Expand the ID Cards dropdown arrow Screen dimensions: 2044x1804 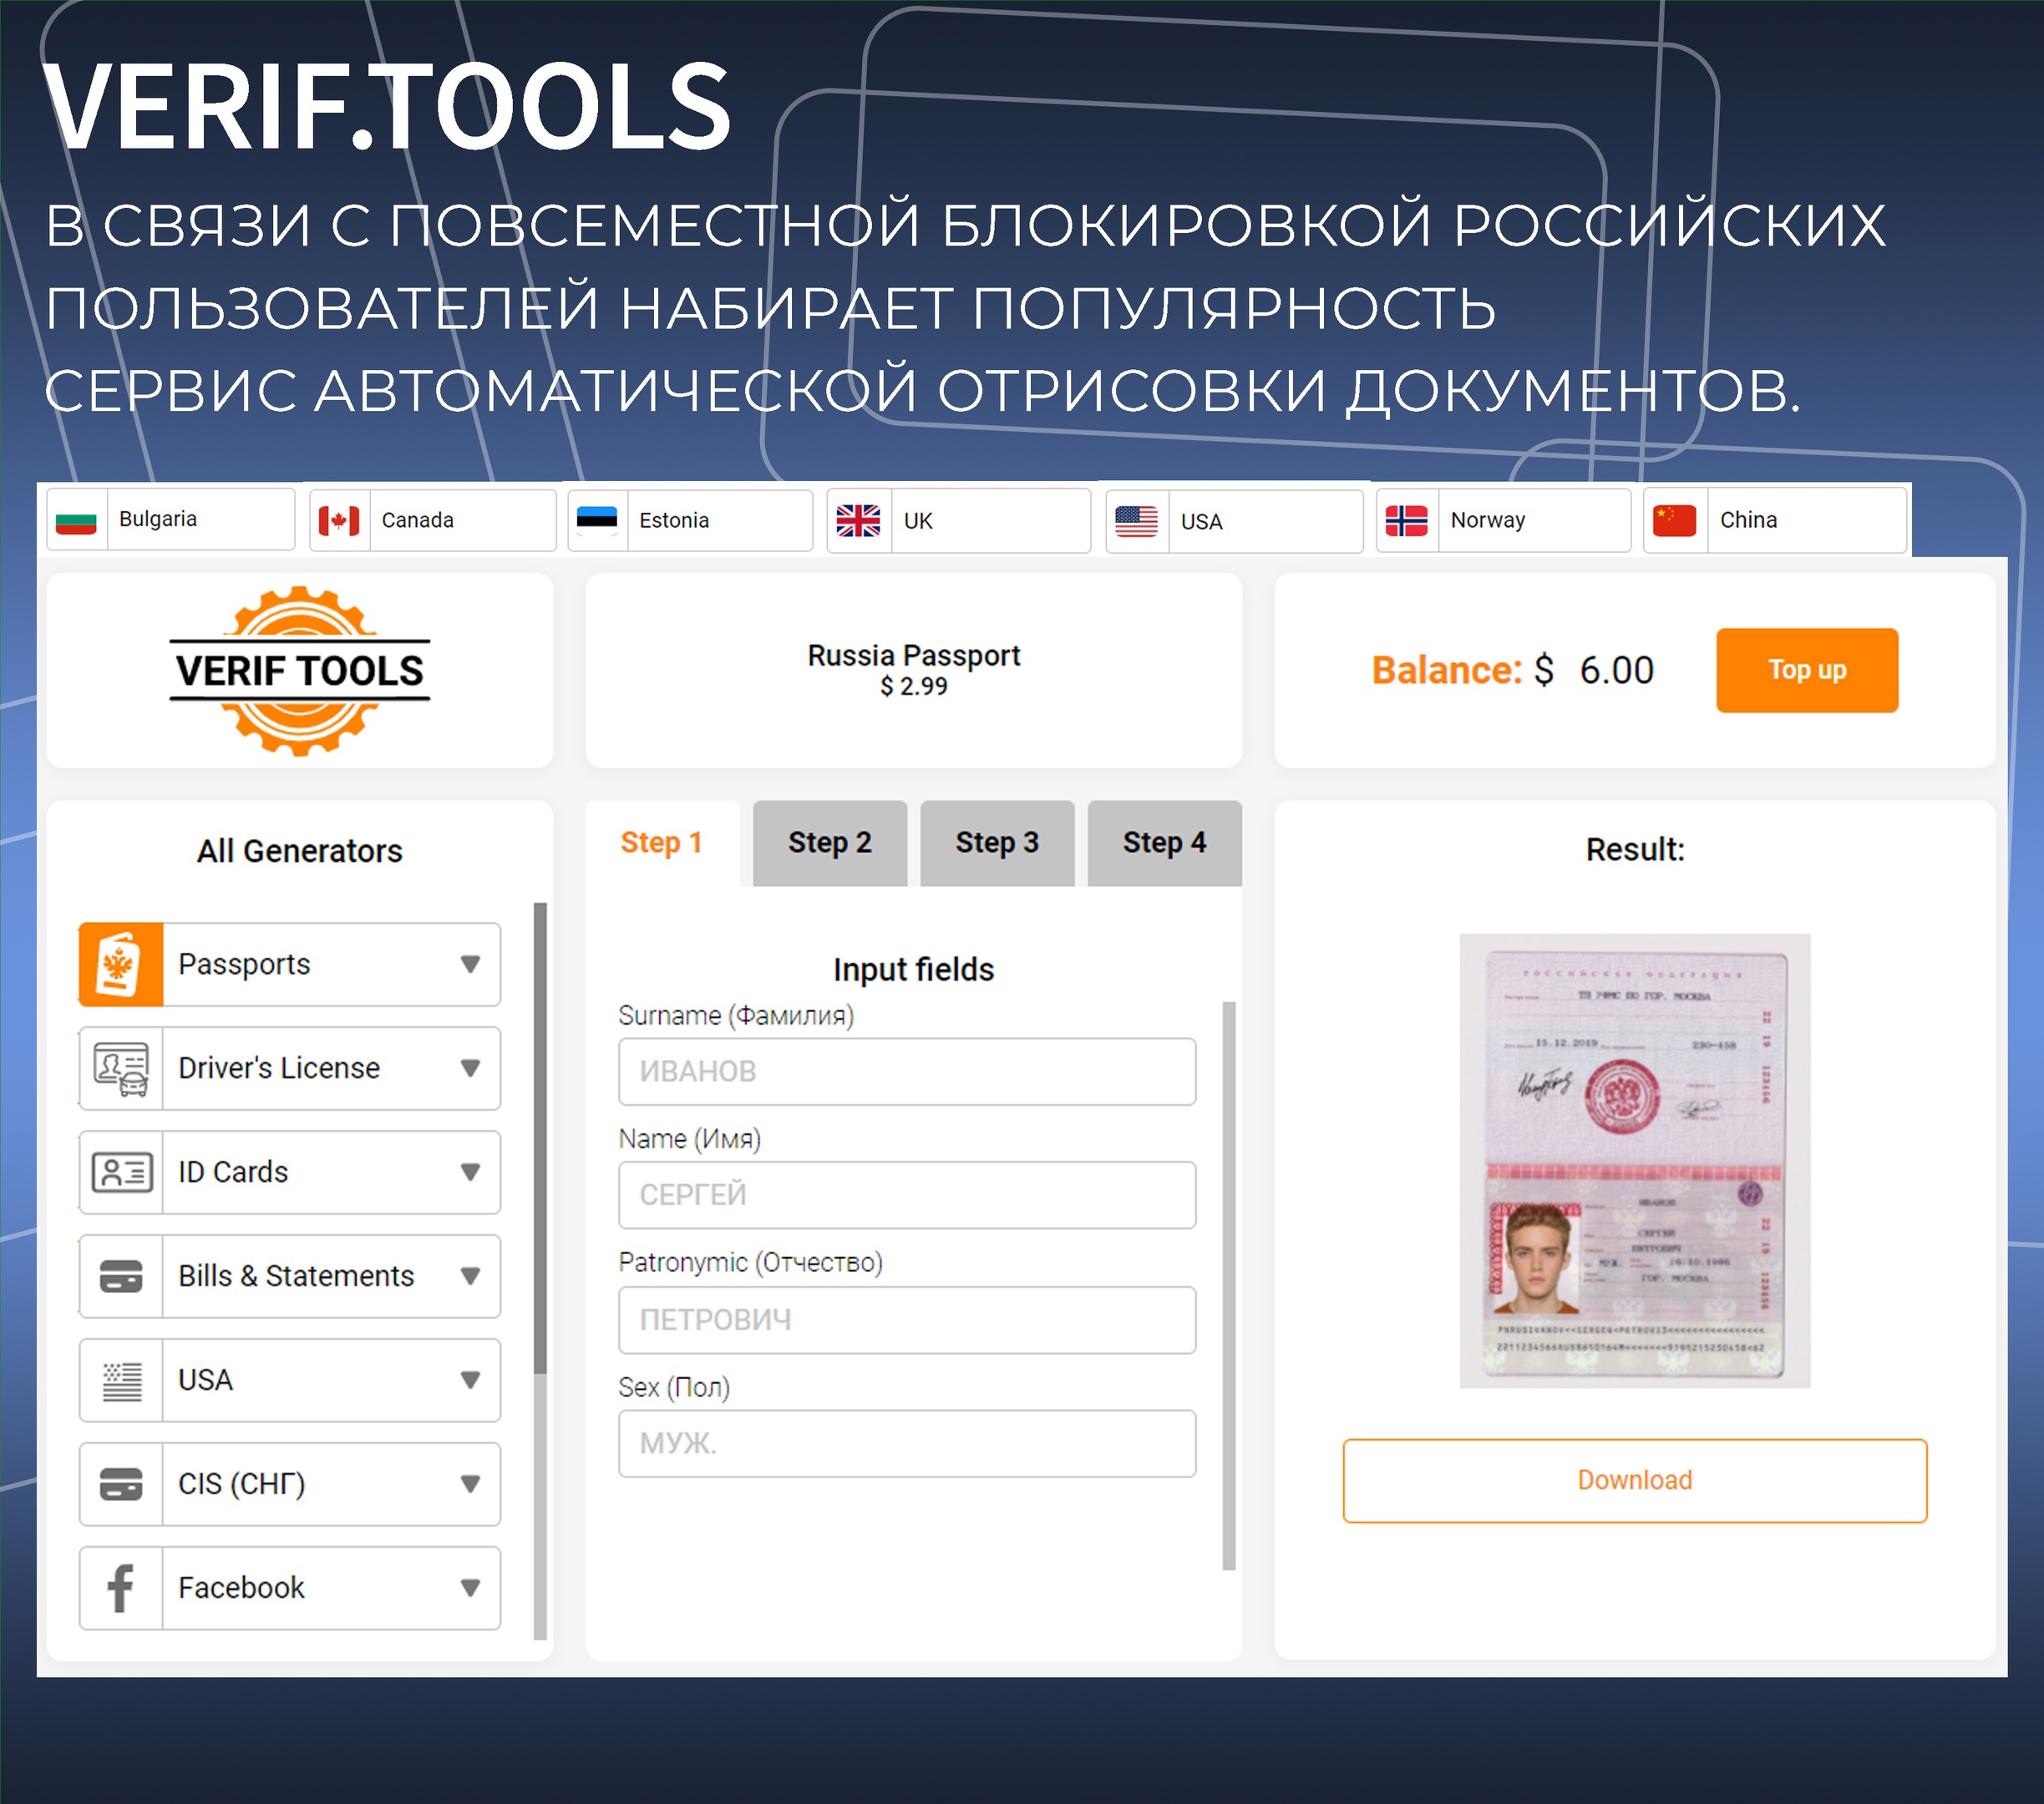[x=470, y=1173]
